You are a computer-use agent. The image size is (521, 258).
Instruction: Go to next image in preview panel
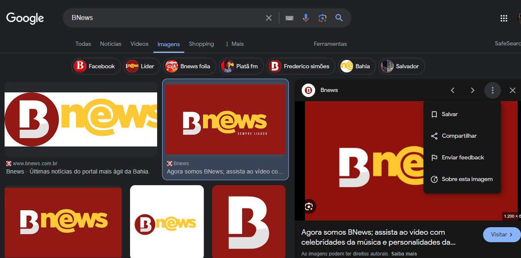pos(473,90)
